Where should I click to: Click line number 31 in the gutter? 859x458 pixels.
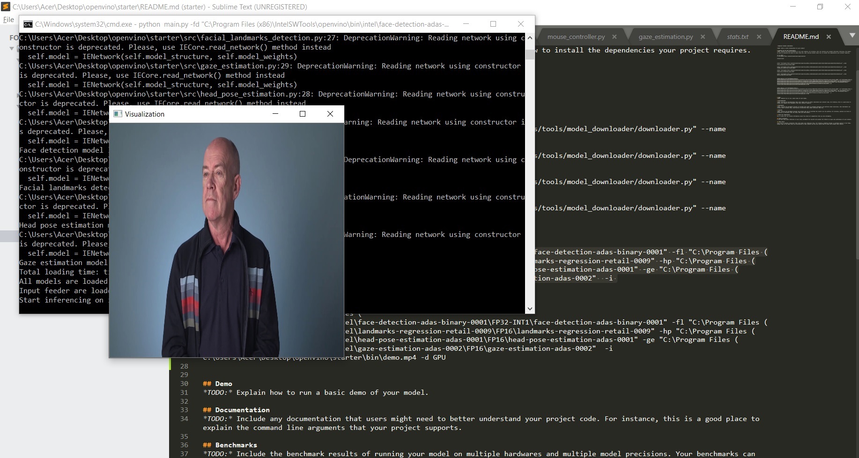[x=184, y=392]
